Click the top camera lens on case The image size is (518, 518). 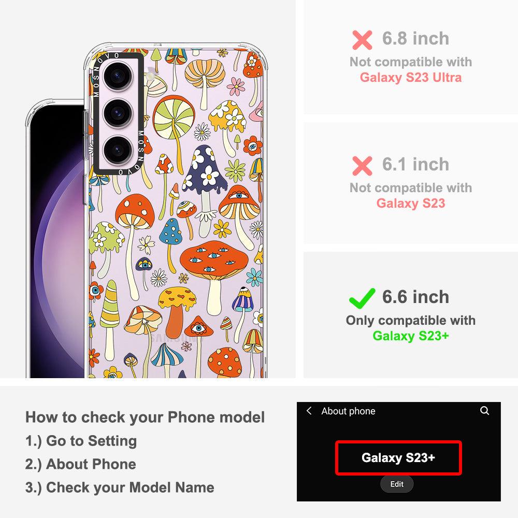(118, 76)
